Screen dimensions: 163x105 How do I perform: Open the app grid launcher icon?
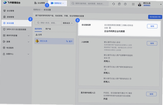point(133,4)
